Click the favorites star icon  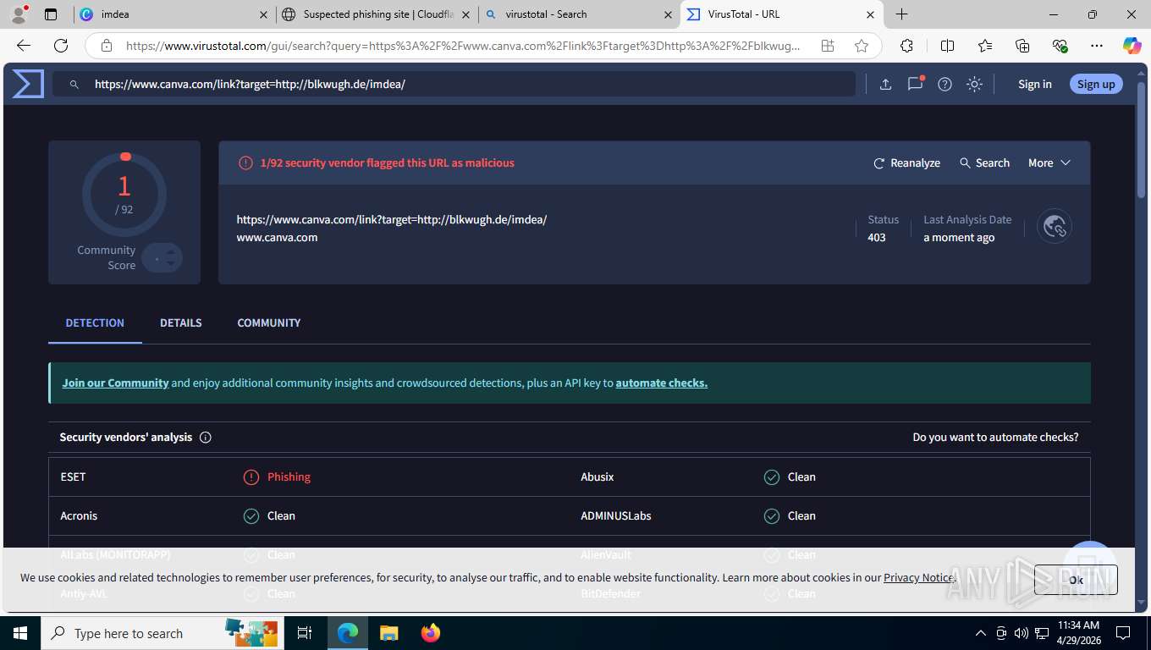pyautogui.click(x=862, y=46)
